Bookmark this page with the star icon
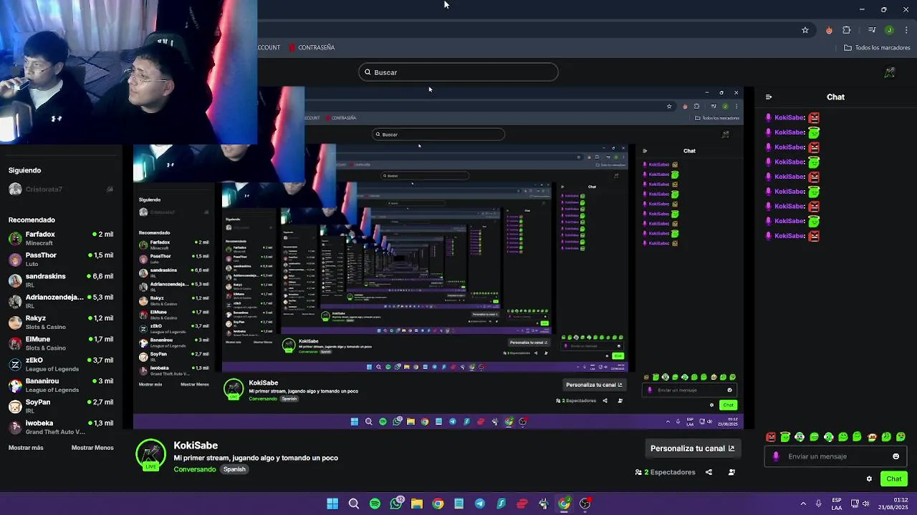 pyautogui.click(x=805, y=30)
